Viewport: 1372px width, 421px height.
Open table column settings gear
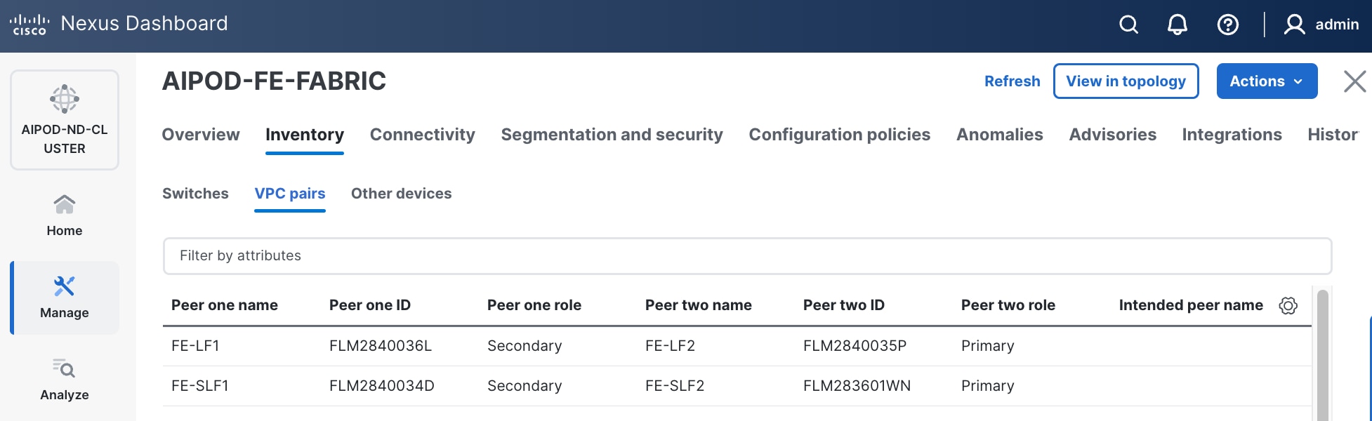(x=1288, y=305)
